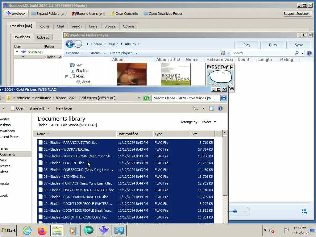The height and width of the screenshot is (237, 316).
Task: Open the Arrange by Folder dropdown
Action: 209,122
